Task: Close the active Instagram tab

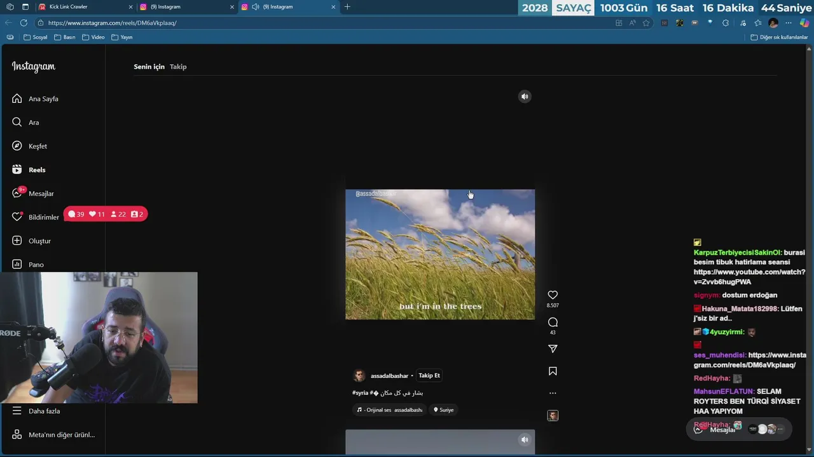Action: pos(333,7)
